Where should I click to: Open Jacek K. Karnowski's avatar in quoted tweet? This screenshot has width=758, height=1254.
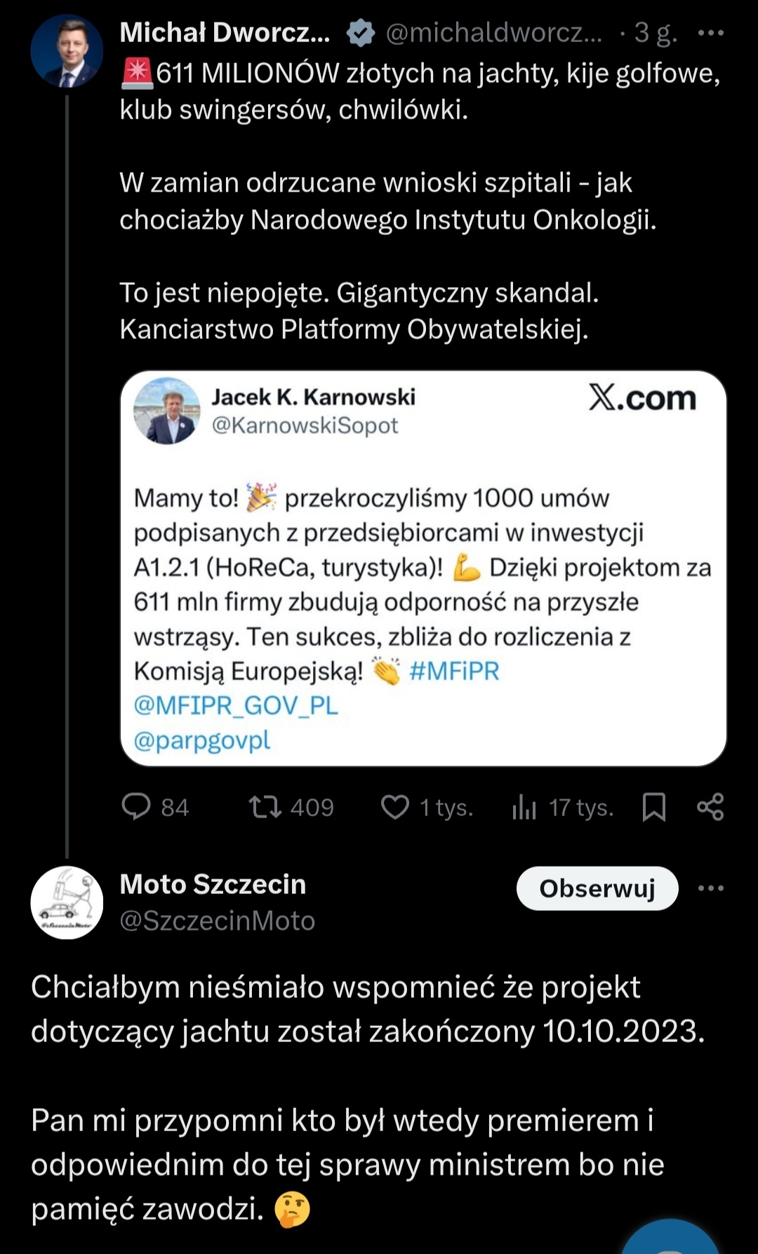[x=167, y=411]
